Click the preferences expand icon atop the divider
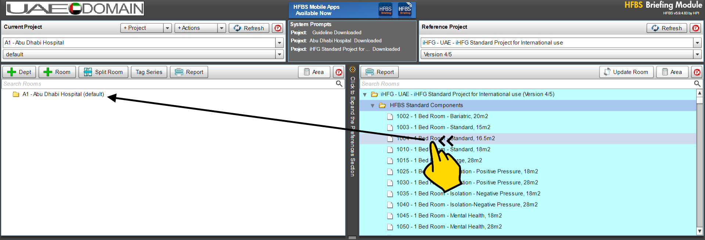 (352, 69)
